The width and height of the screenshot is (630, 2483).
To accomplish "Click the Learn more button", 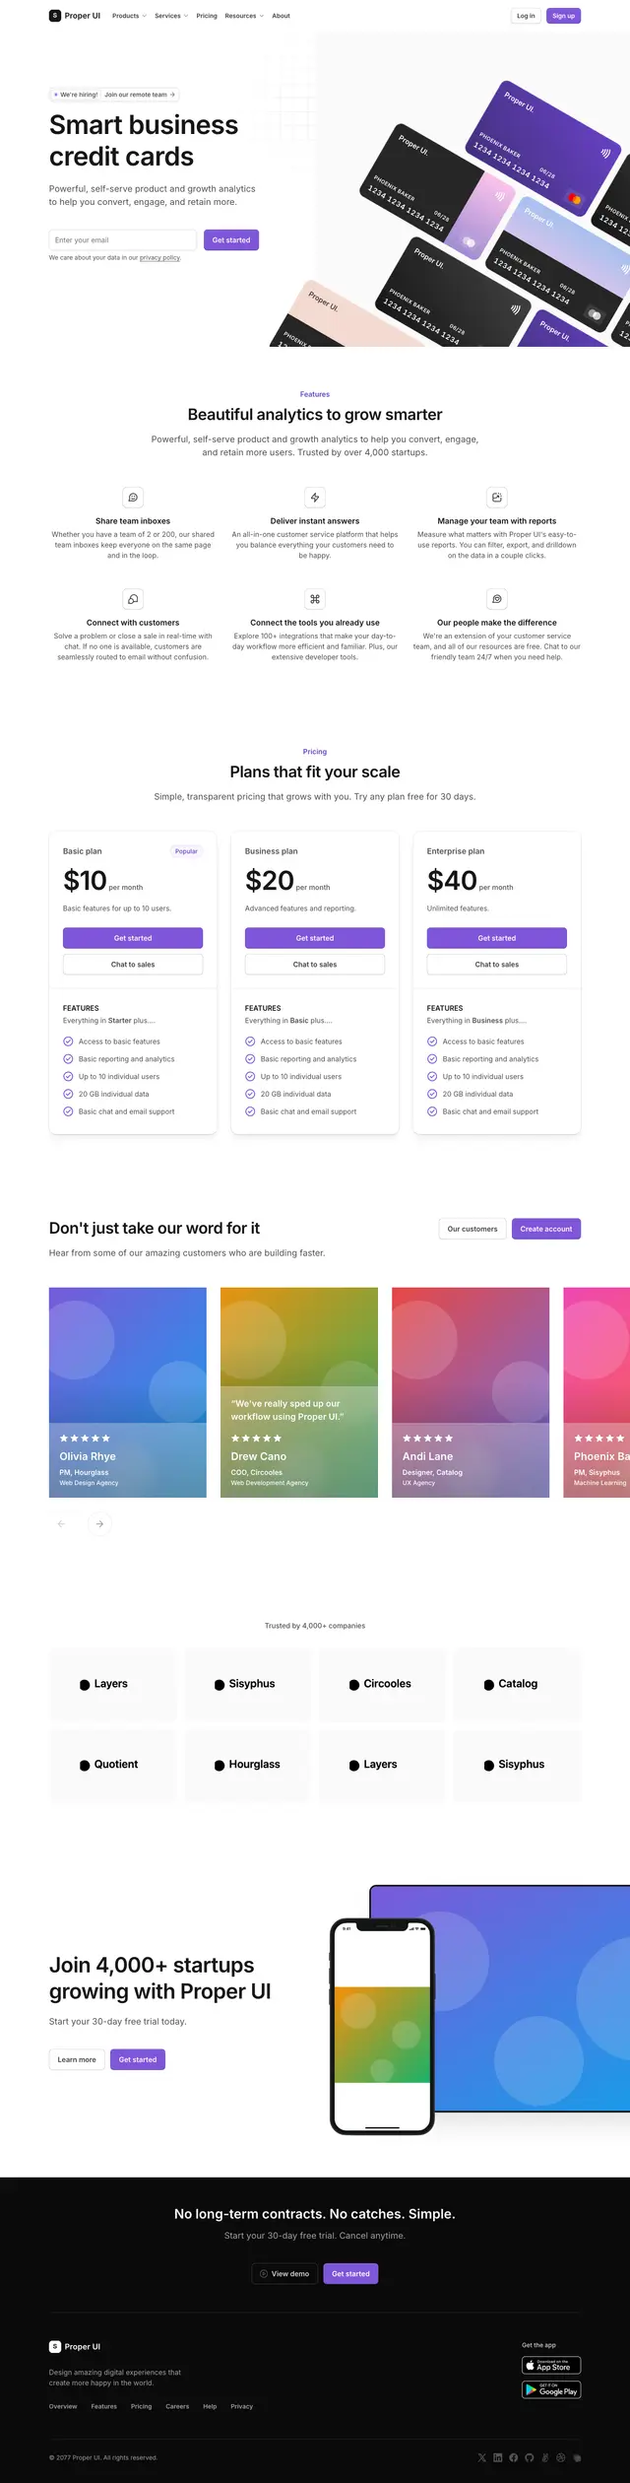I will click(77, 2060).
